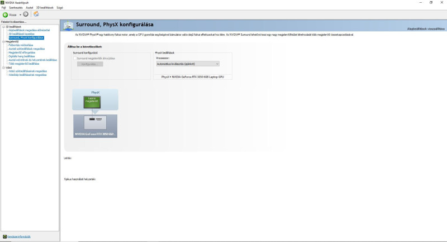Close the NVIDIA Vezérlőpult window
447x242 pixels.
441,3
